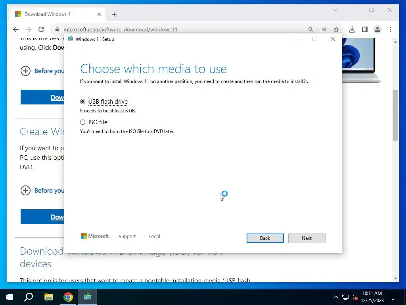Viewport: 406px width, 305px height.
Task: Bookmark this page with star icon
Action: click(336, 29)
